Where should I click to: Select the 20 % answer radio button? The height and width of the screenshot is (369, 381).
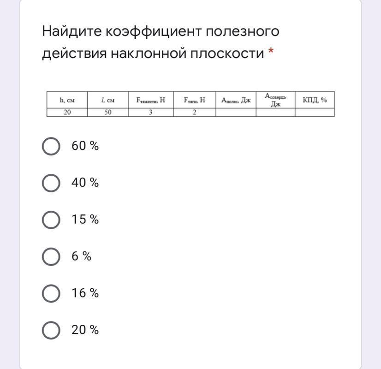(x=51, y=330)
